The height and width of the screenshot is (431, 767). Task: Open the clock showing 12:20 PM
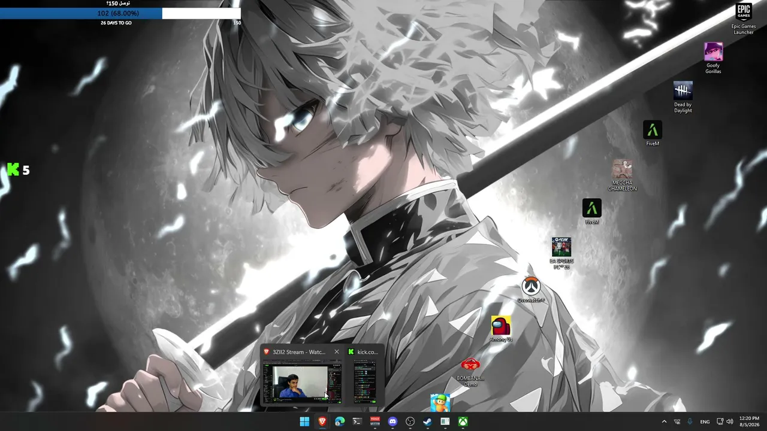click(749, 421)
